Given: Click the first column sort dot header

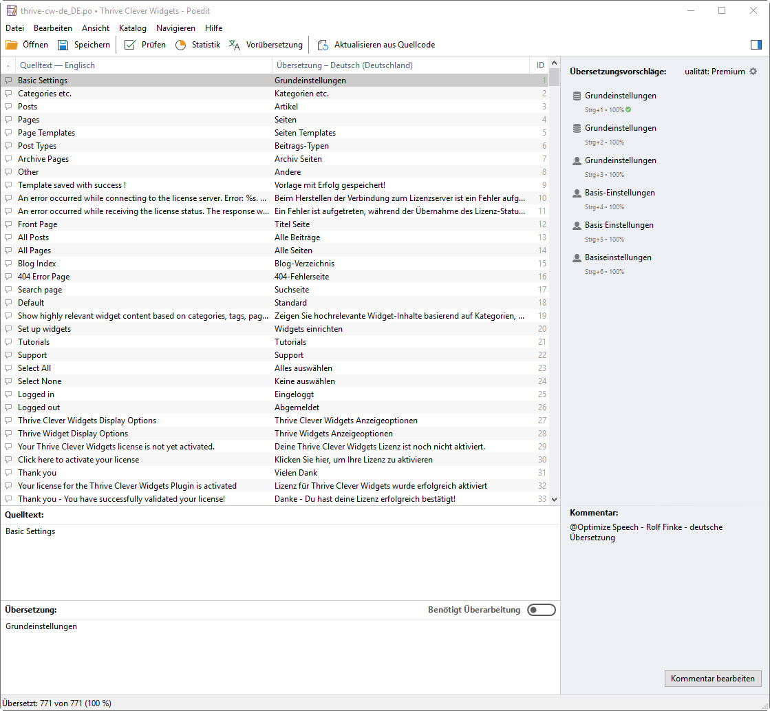Looking at the screenshot, I should [x=8, y=65].
